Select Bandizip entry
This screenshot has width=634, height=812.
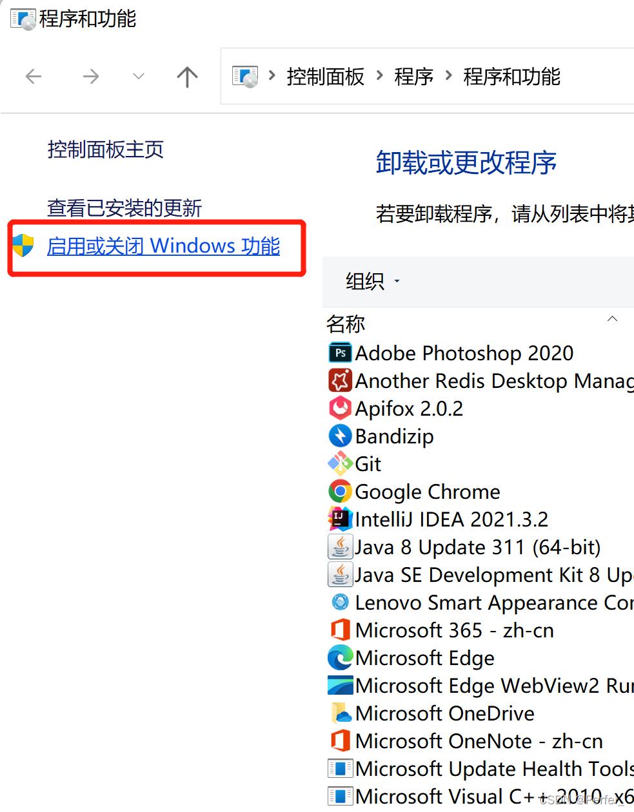tap(394, 436)
